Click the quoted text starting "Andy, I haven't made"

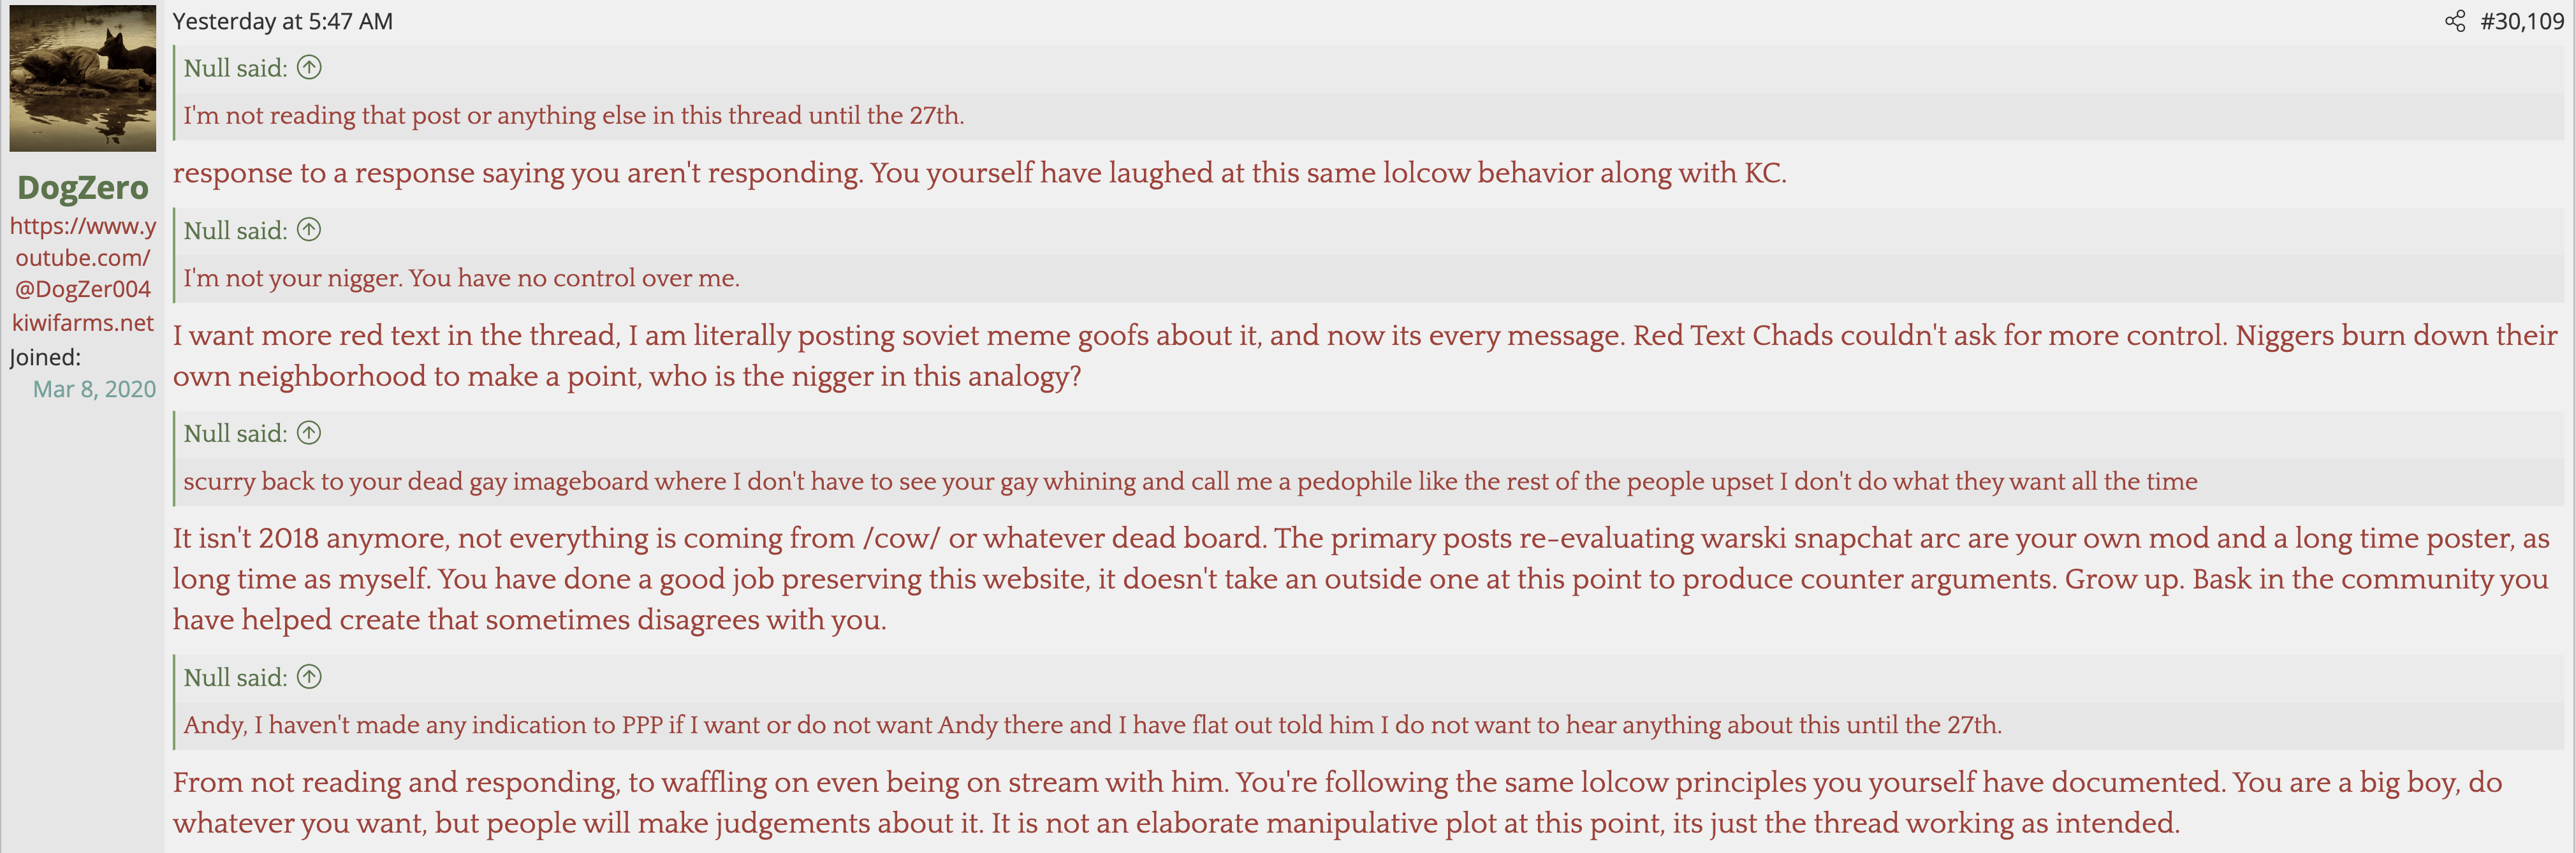pos(1092,725)
